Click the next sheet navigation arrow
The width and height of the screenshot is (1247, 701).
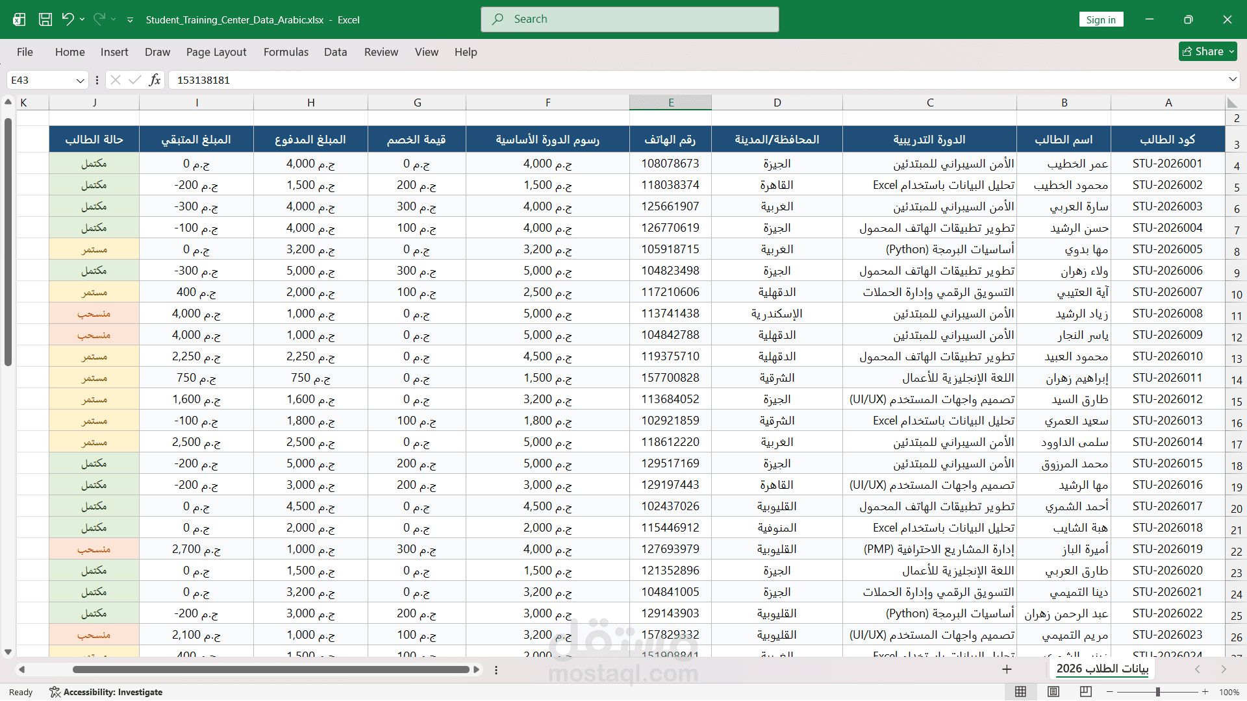pyautogui.click(x=1224, y=669)
